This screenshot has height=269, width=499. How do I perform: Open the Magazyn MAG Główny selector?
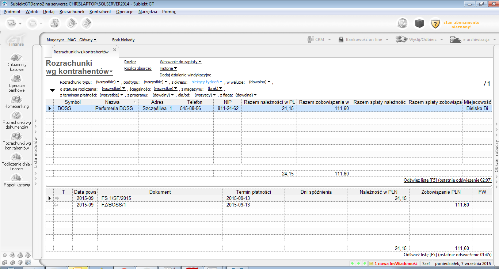click(72, 40)
